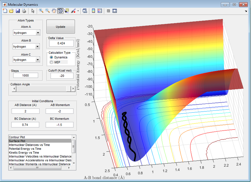Click the Cutoff (Kcal/mol) input field
The image size is (251, 182).
62,76
